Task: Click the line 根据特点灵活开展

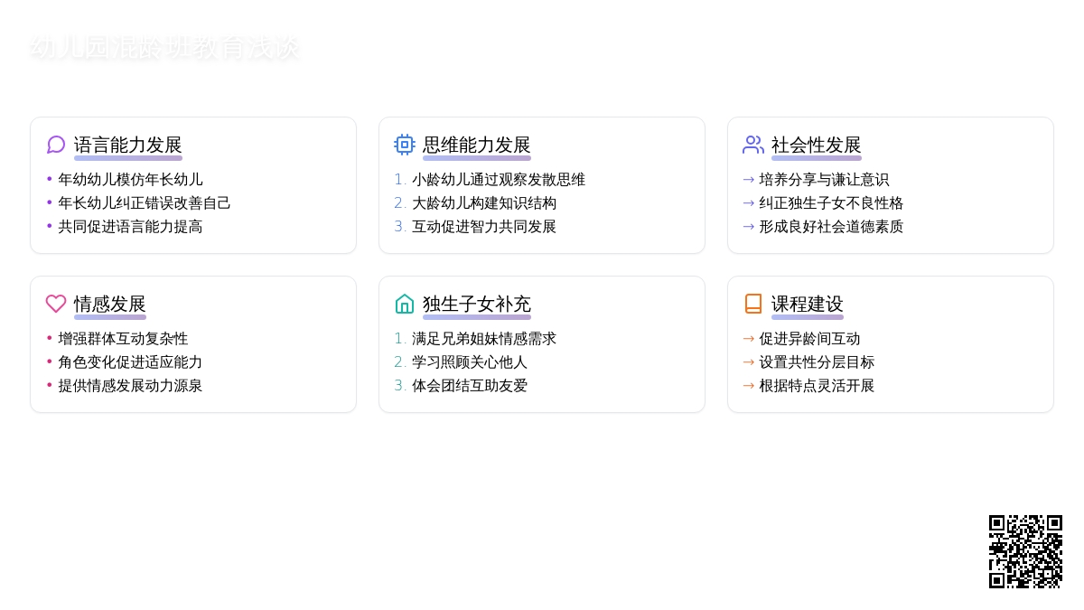Action: 817,385
